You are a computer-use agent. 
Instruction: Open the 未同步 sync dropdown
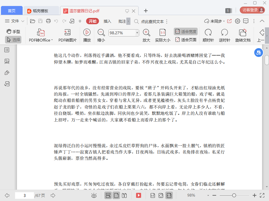coord(214,21)
